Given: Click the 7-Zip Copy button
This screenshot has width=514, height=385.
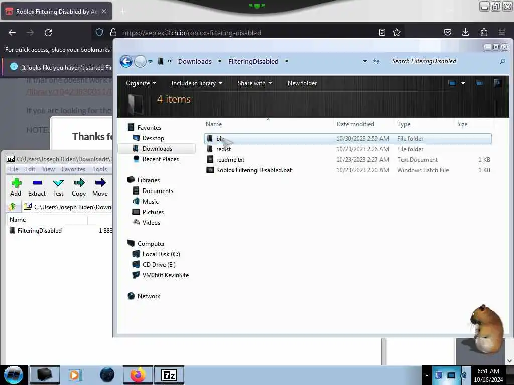Looking at the screenshot, I should pos(79,187).
